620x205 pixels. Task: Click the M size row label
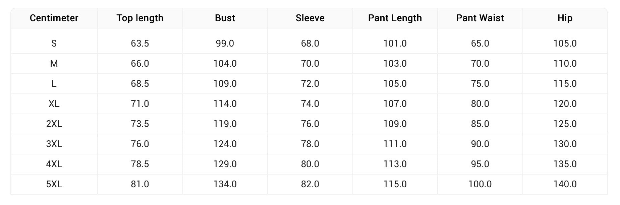pyautogui.click(x=54, y=64)
